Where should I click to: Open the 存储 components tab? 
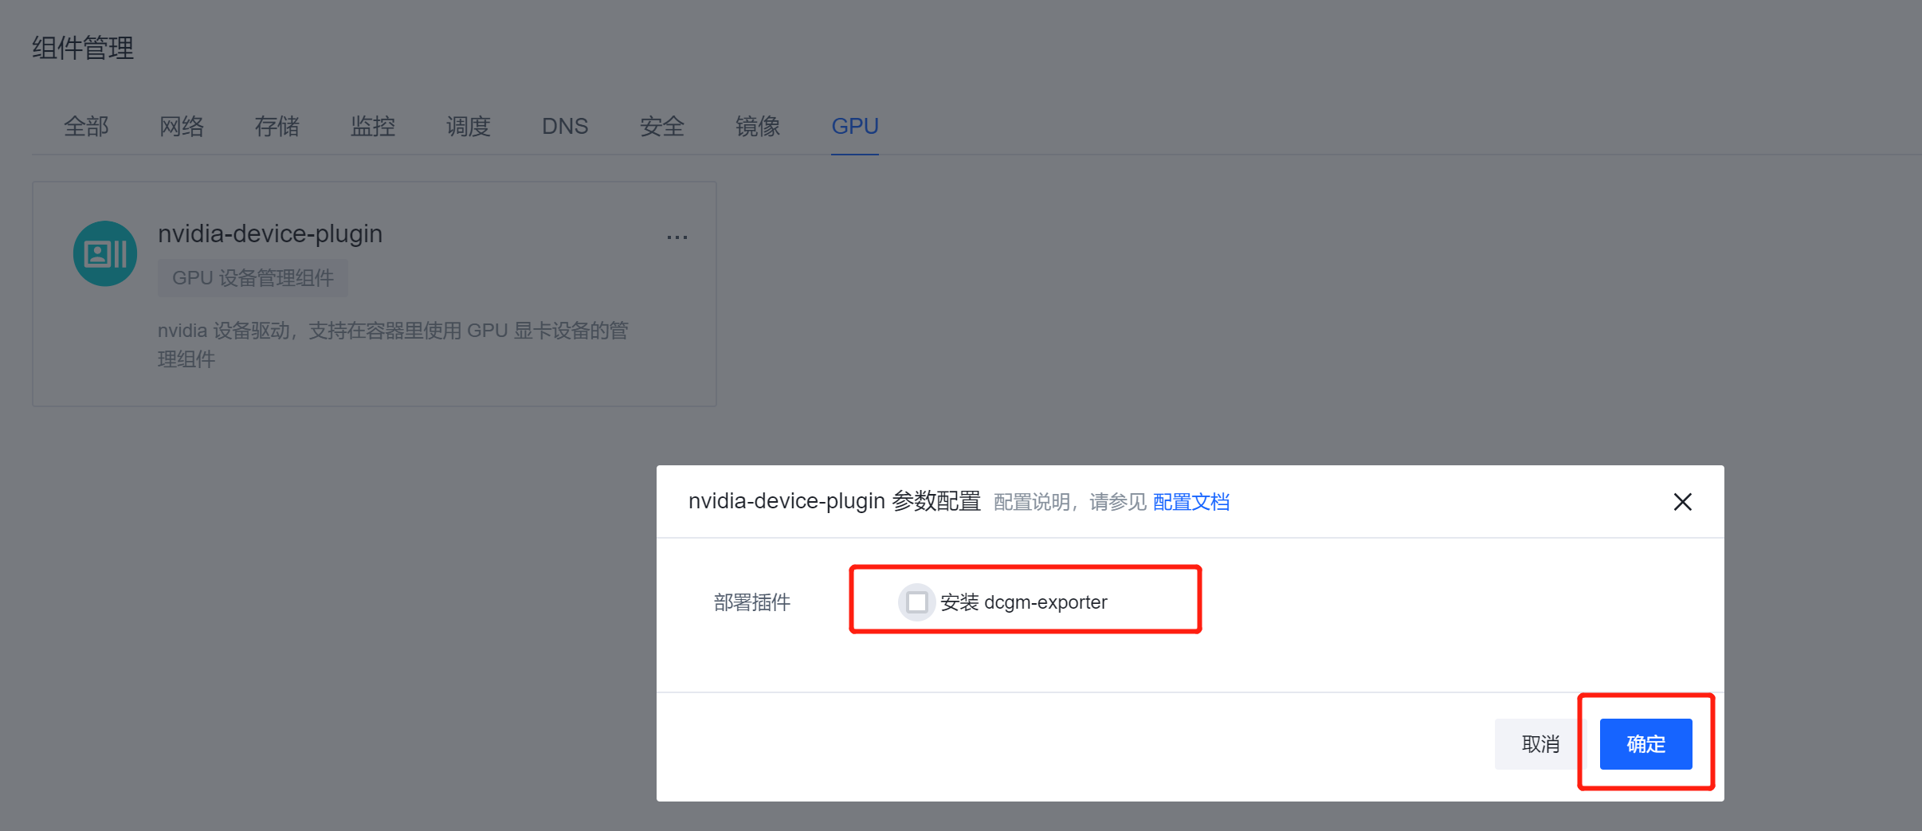tap(277, 126)
